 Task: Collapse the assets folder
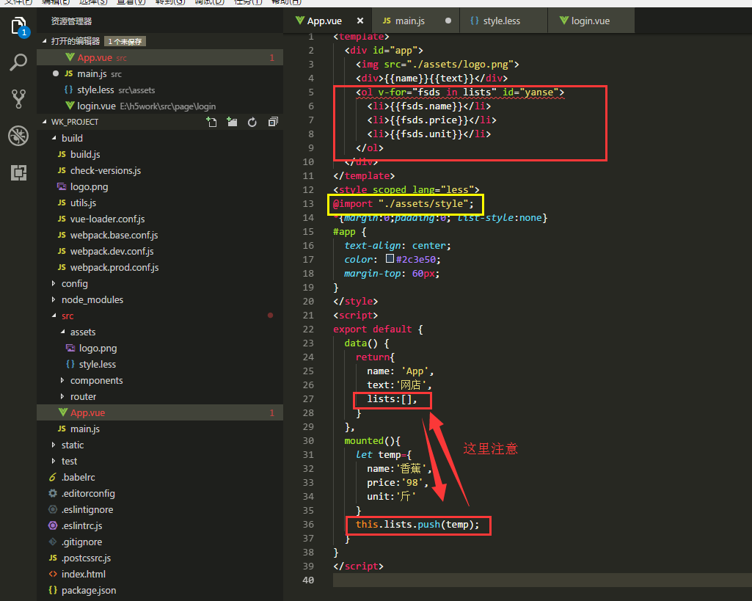tap(62, 332)
